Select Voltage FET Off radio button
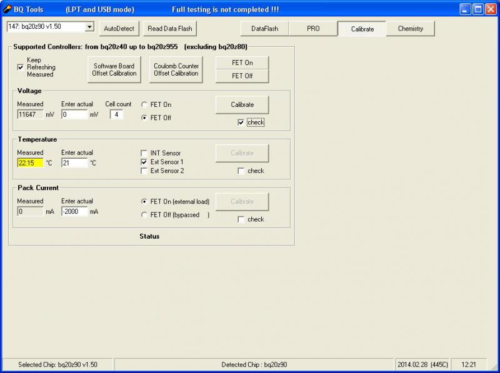The height and width of the screenshot is (373, 500). click(144, 118)
